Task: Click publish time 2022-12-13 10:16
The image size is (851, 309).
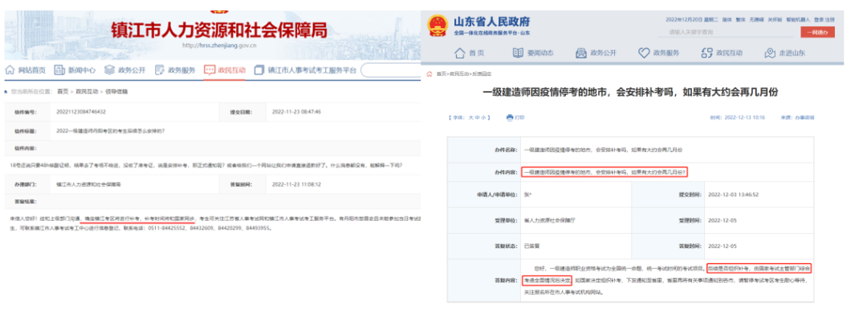Action: pos(744,117)
